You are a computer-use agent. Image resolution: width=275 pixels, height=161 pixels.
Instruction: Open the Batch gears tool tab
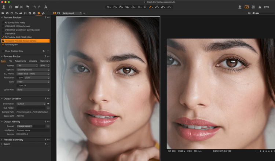point(43,13)
